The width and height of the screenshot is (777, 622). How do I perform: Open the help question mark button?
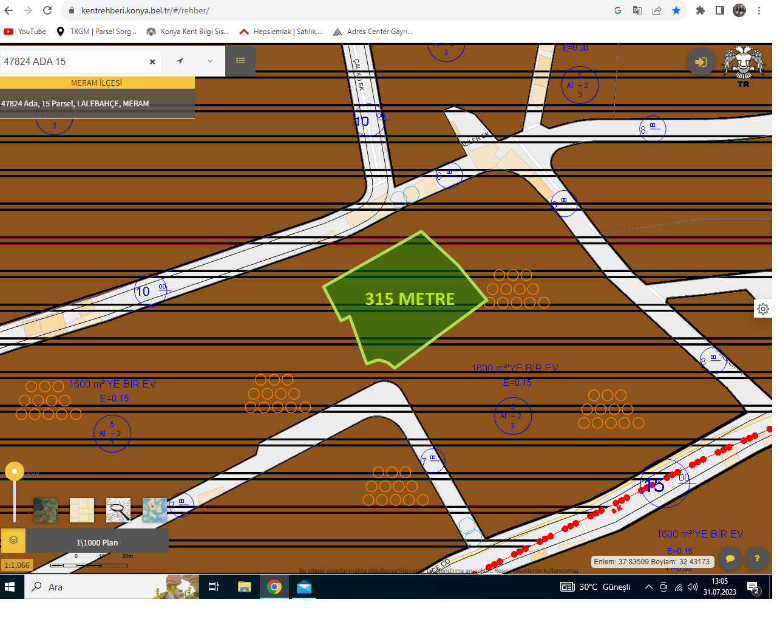(757, 558)
